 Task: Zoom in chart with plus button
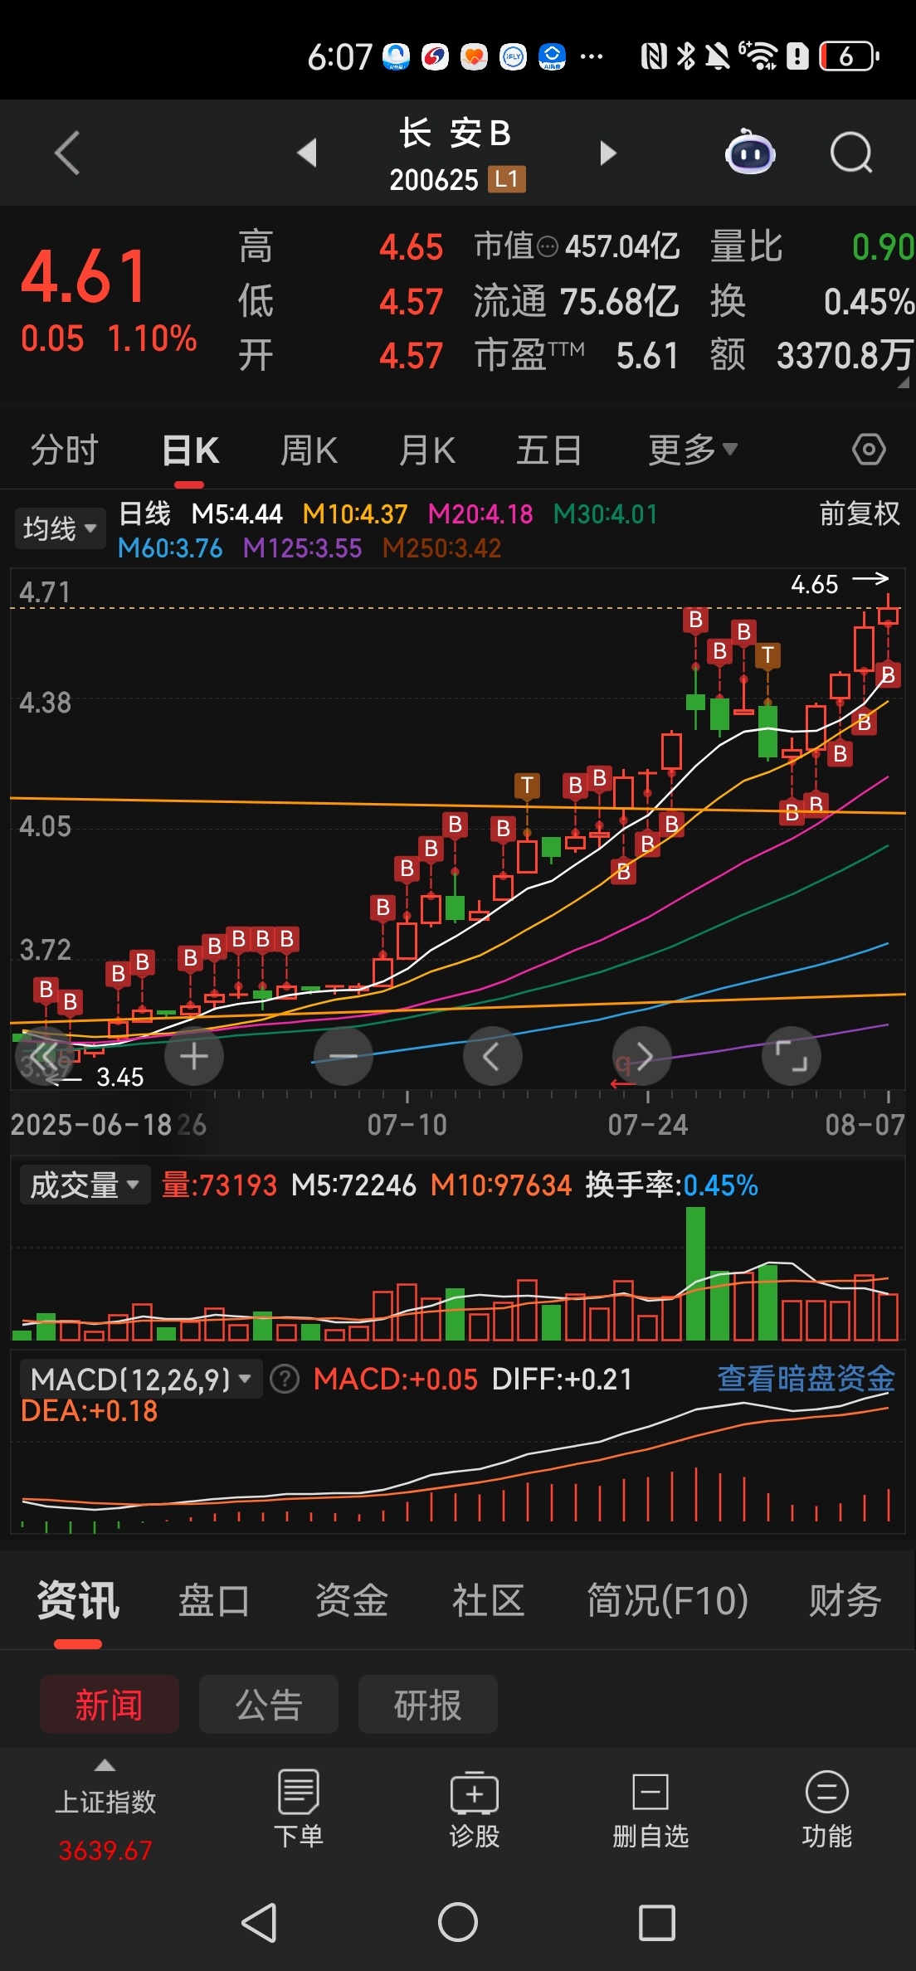tap(194, 1056)
